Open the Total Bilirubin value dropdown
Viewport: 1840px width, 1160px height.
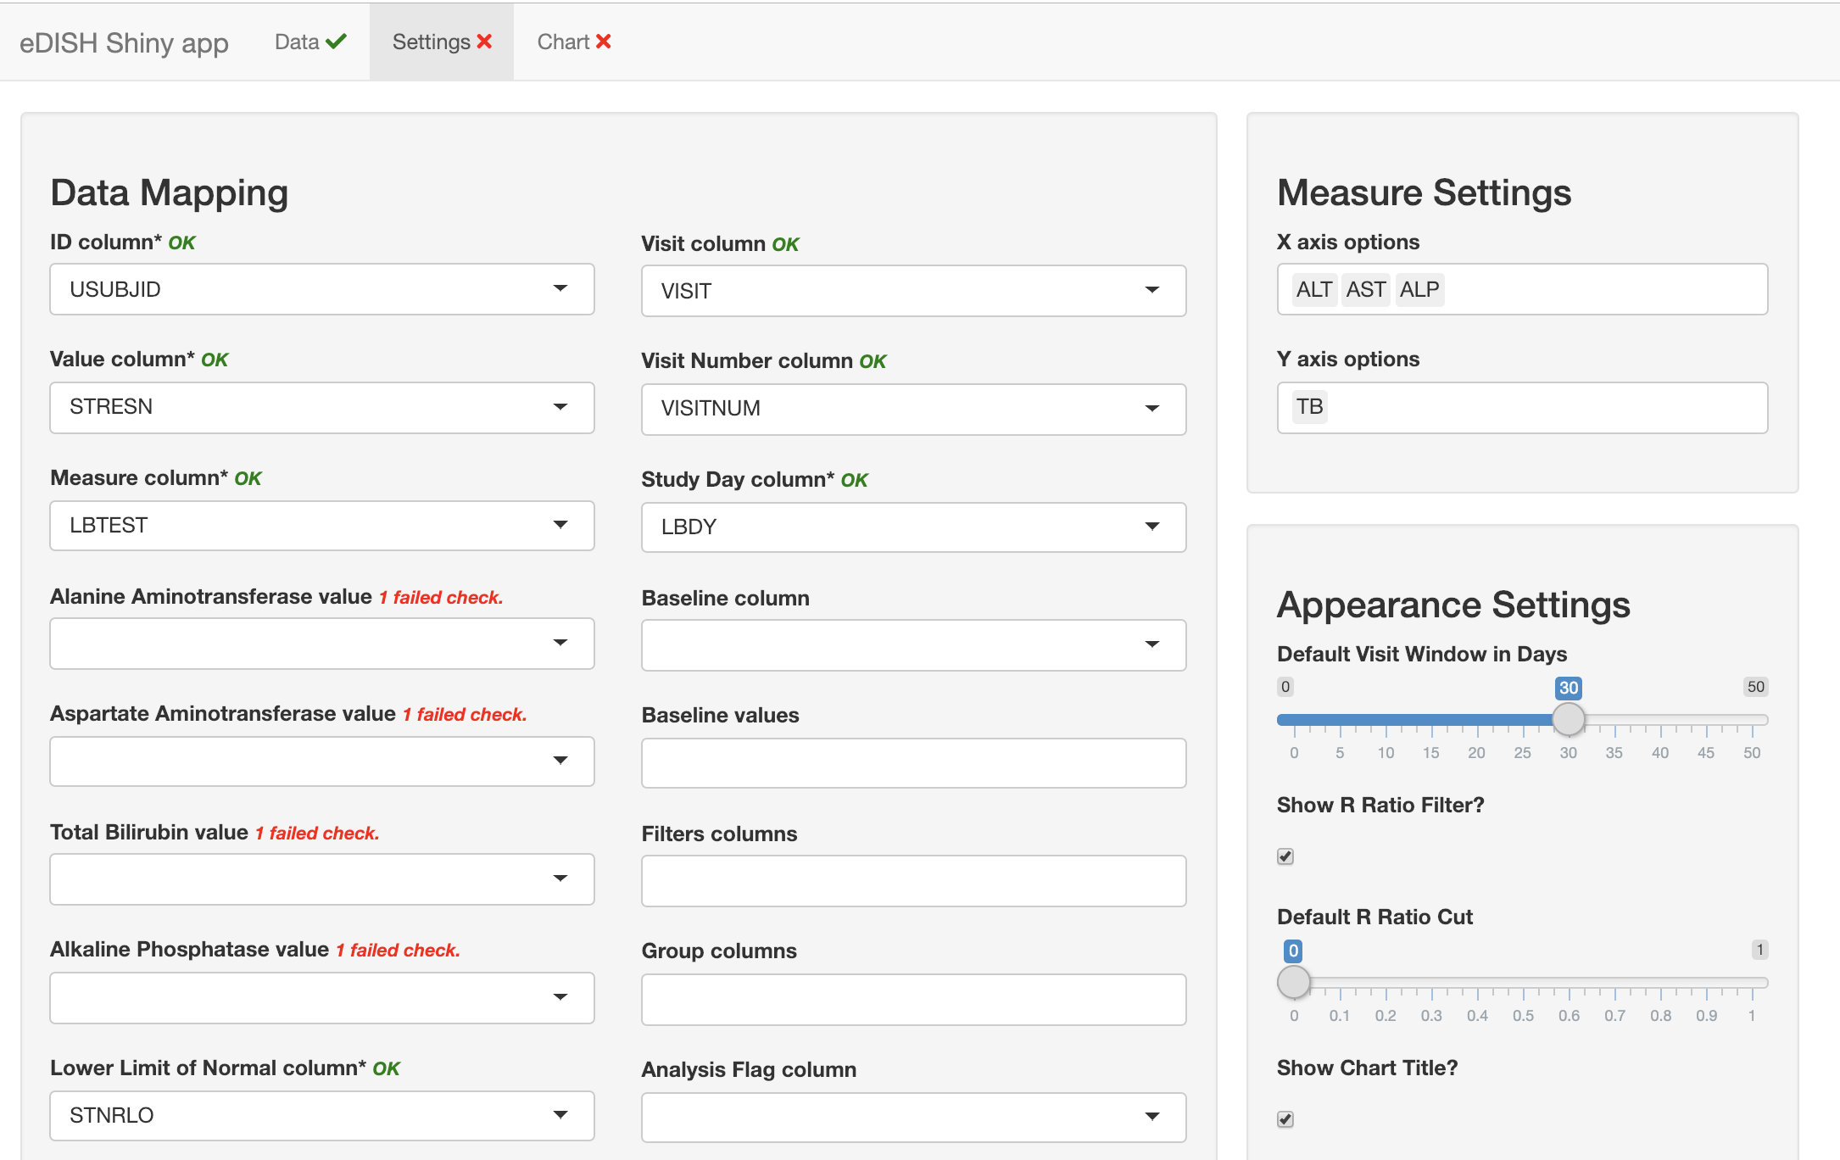click(x=322, y=879)
